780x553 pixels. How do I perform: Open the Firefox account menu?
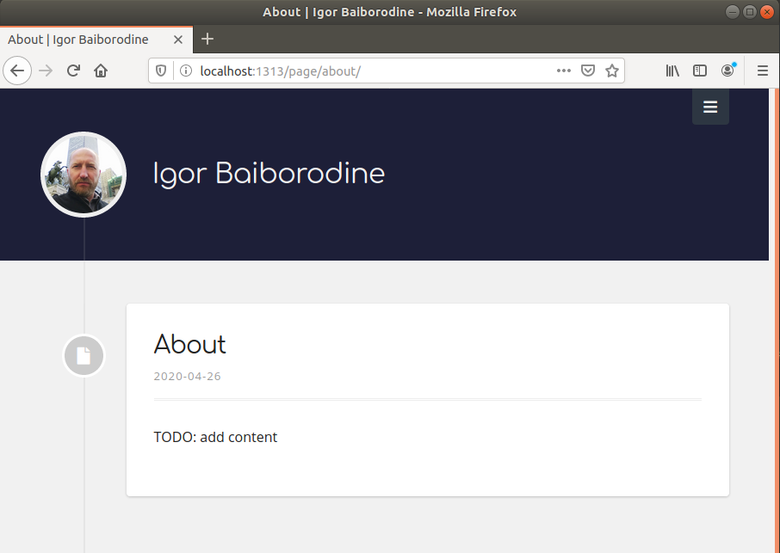pyautogui.click(x=728, y=71)
